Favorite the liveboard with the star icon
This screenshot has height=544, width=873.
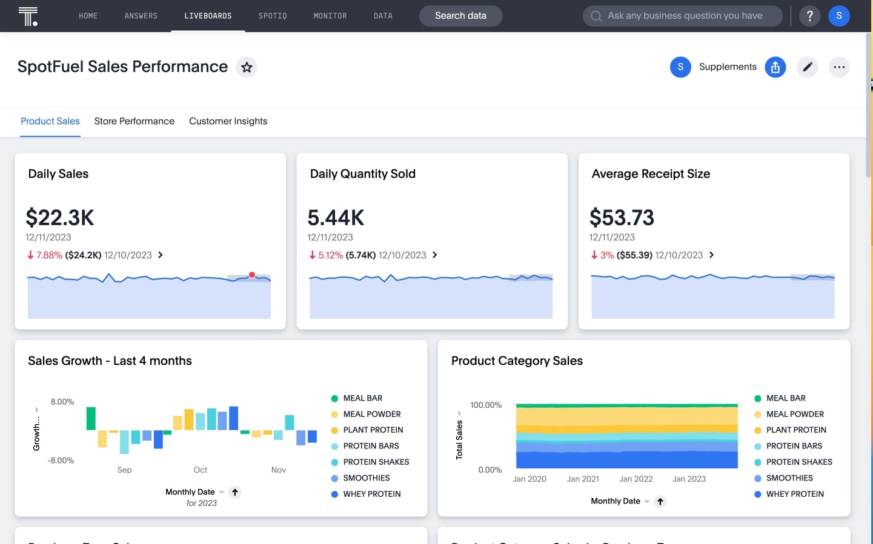[x=247, y=67]
